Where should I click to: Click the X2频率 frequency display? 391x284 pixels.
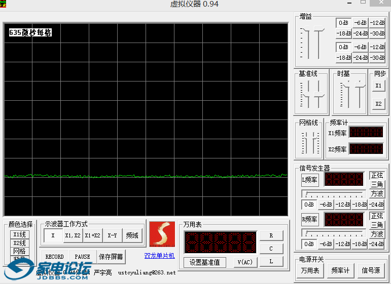click(x=366, y=149)
